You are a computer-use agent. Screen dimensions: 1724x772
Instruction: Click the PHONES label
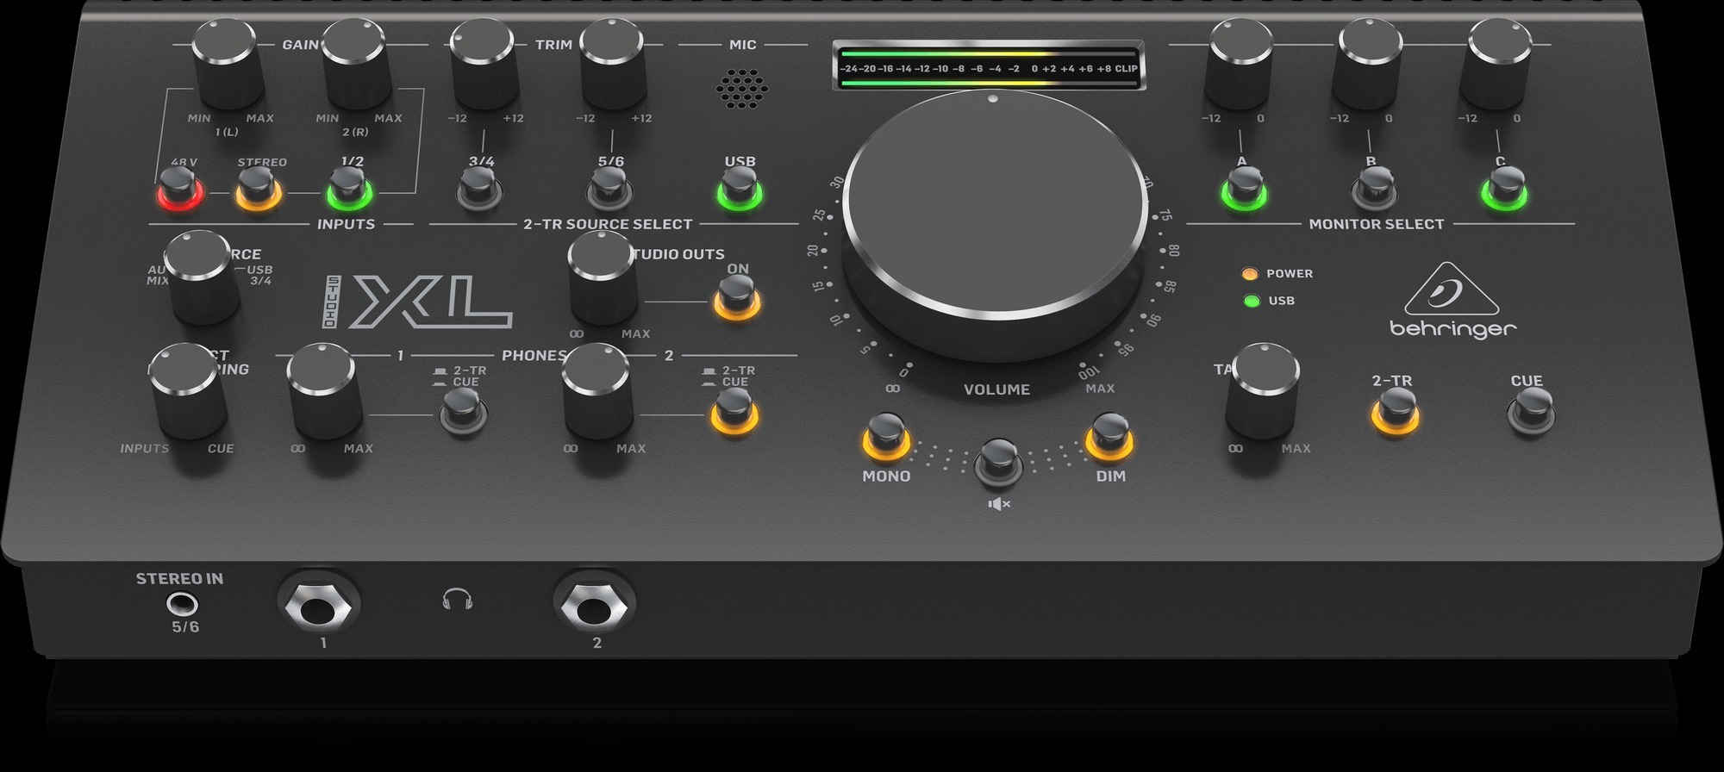(x=534, y=356)
